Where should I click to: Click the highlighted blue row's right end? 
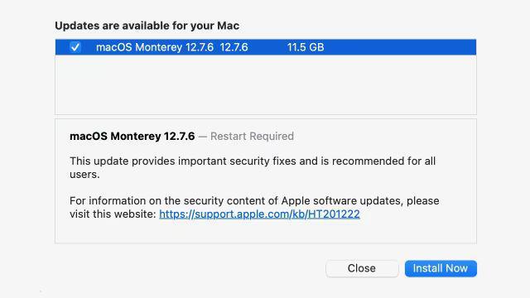440,47
